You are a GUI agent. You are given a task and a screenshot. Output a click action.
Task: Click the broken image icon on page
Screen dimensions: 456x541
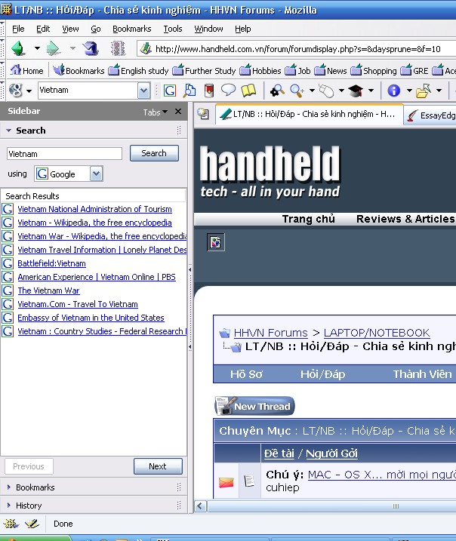coord(216,242)
